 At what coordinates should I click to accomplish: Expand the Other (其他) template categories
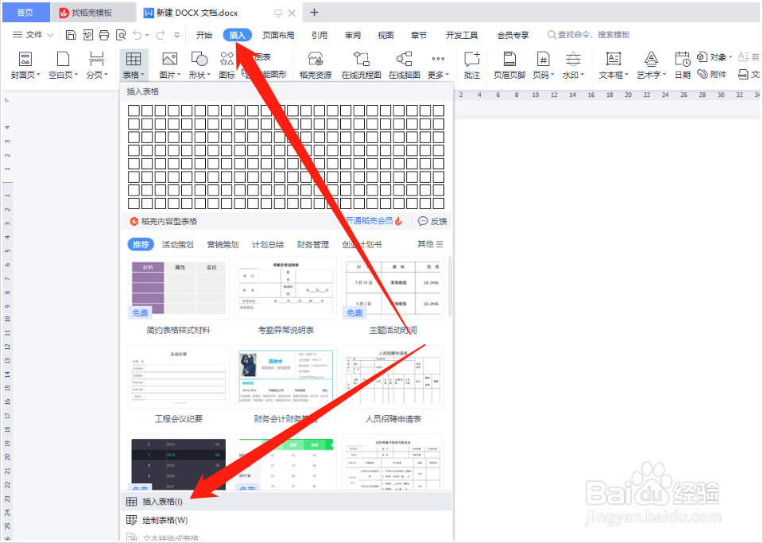430,244
